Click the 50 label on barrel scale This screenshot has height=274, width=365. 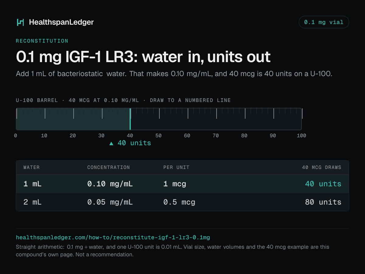pos(158,136)
